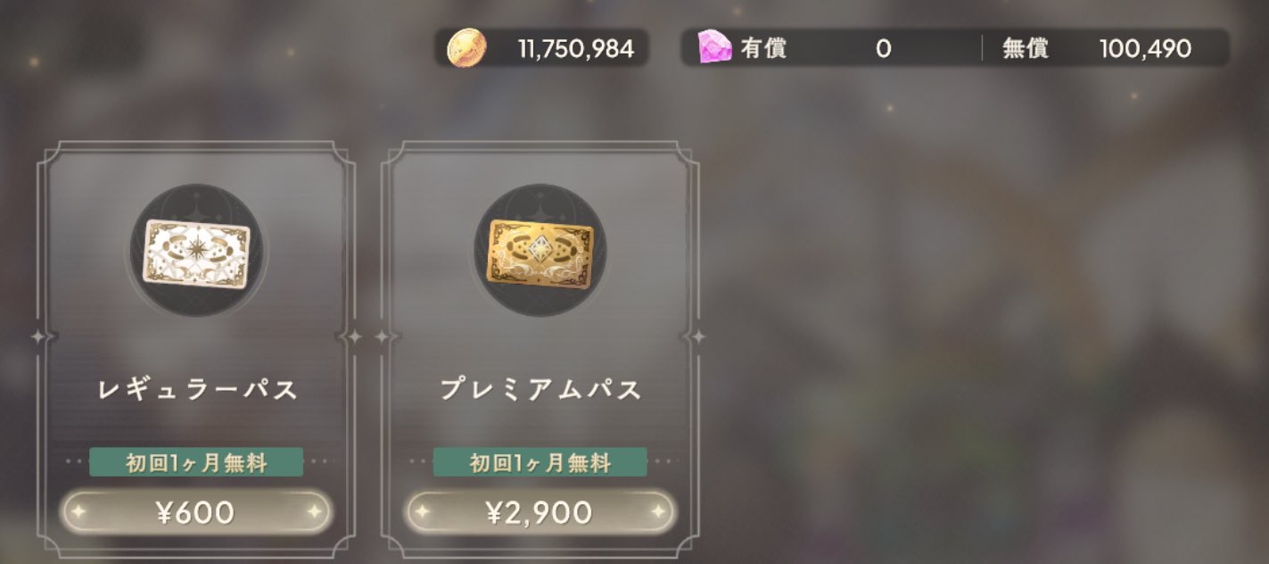The image size is (1269, 564).
Task: Click the 無償 free gem label
Action: point(1025,48)
